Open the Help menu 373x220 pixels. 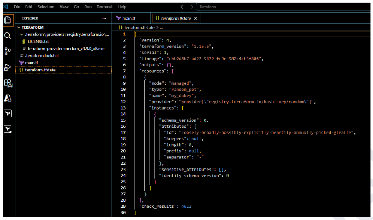click(122, 7)
